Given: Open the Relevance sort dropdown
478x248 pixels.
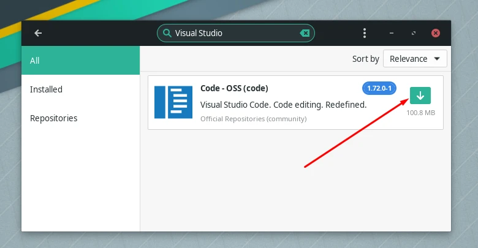Looking at the screenshot, I should tap(415, 59).
